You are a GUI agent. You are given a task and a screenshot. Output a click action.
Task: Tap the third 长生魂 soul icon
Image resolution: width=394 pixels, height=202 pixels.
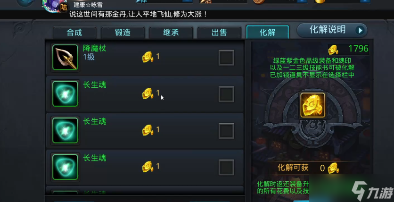coord(66,167)
